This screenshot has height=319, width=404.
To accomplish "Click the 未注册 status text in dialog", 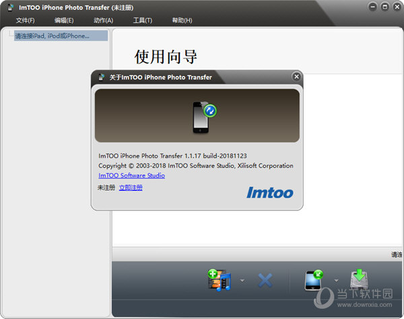I will (x=106, y=188).
